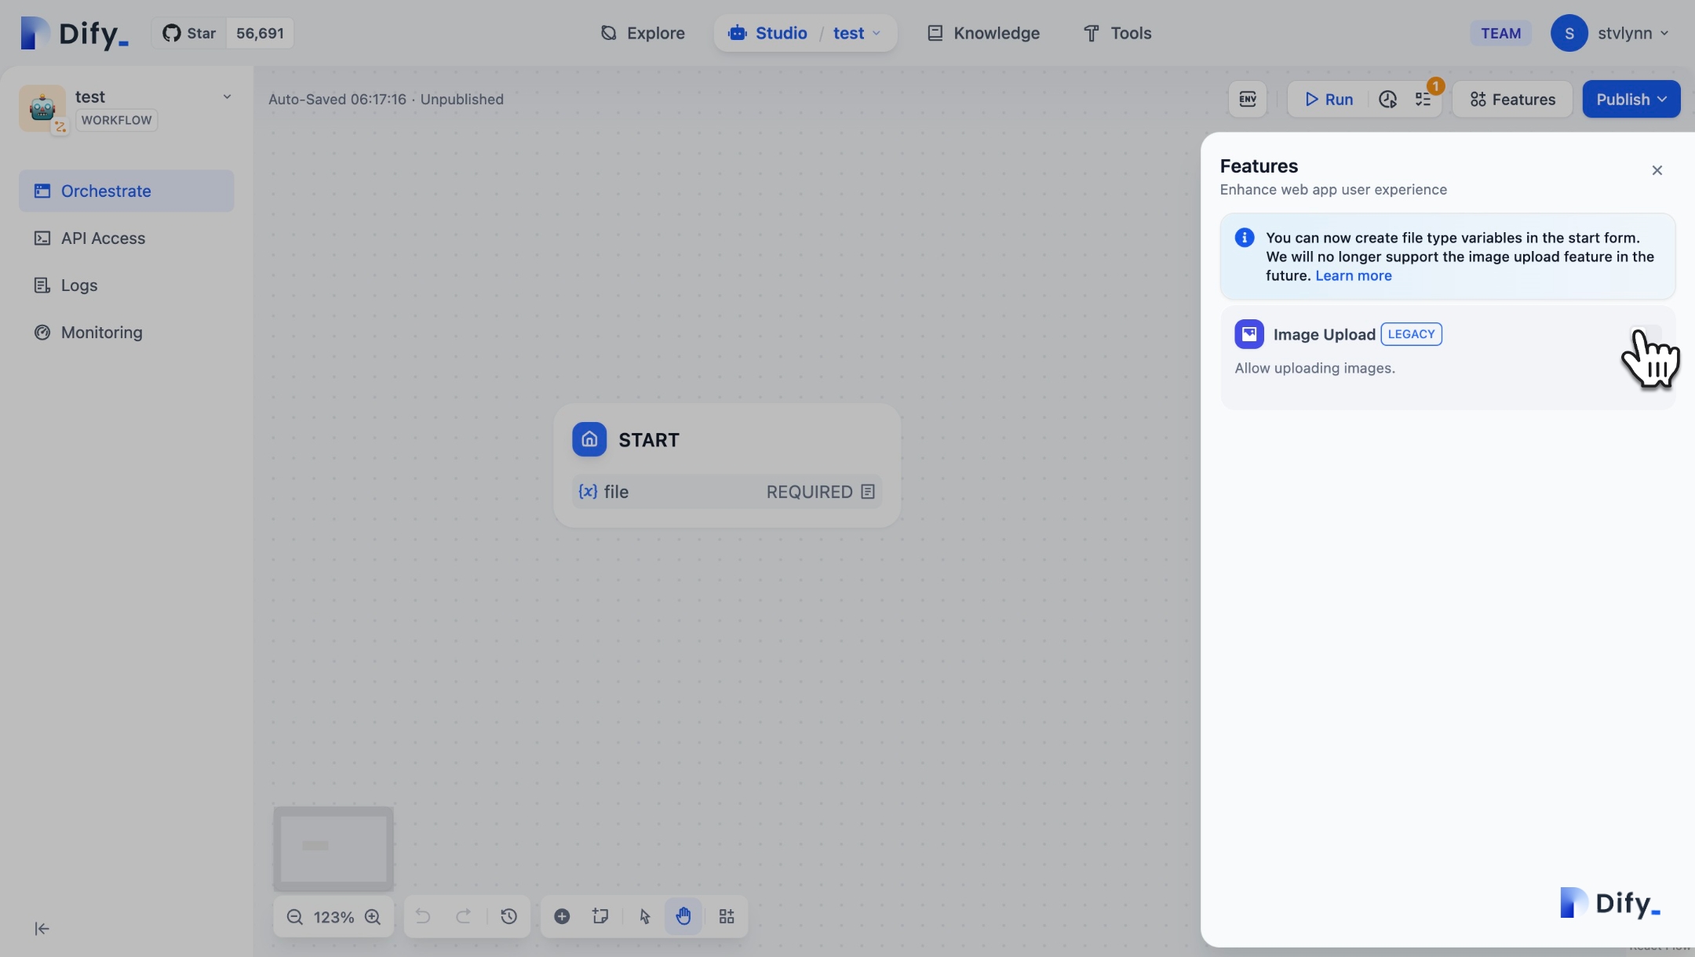Open the ENV environment variables button
Viewport: 1695px width, 957px height.
pos(1248,99)
